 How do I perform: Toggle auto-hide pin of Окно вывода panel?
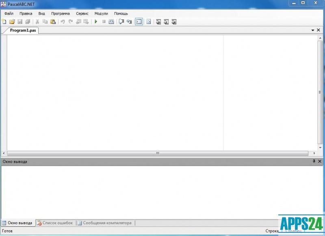coord(314,161)
